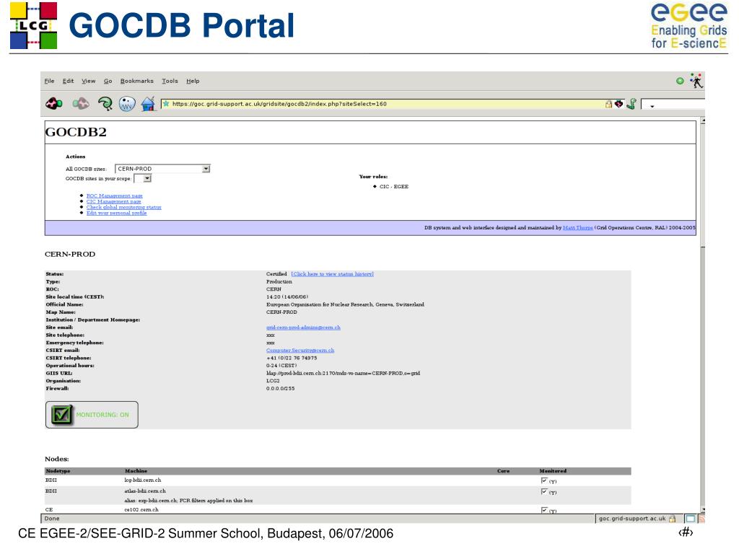Screen dimensions: 739x554
Task: Click the green circle icon in menu bar
Action: tap(680, 81)
